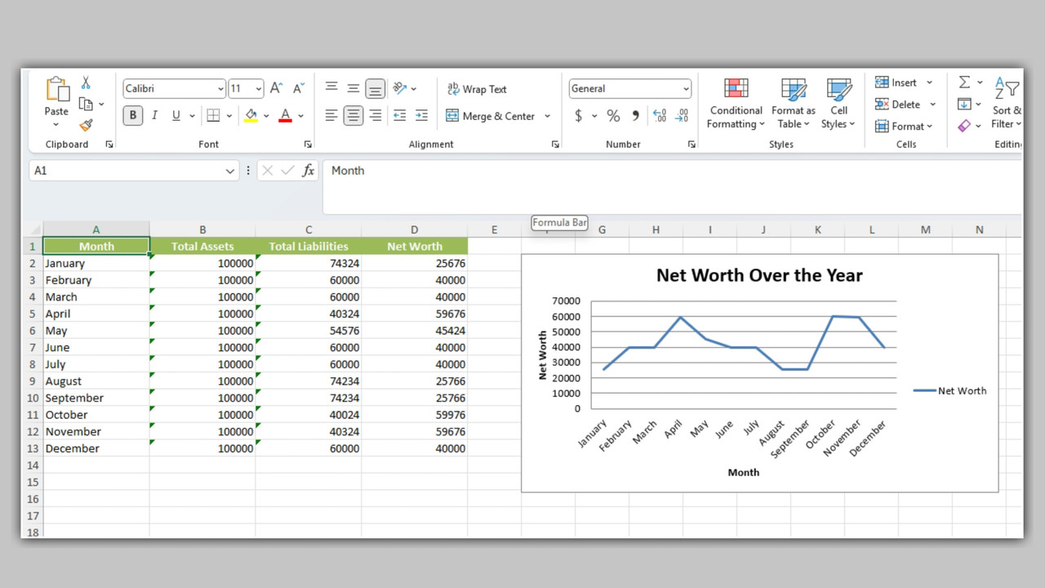Open Format as Table gallery
The image size is (1045, 588).
[x=793, y=104]
